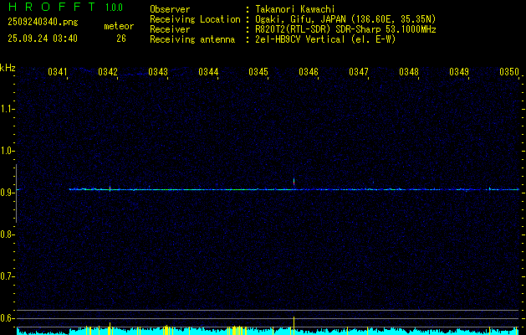
Task: Click the red meteor echo spike near 0346
Action: click(294, 183)
